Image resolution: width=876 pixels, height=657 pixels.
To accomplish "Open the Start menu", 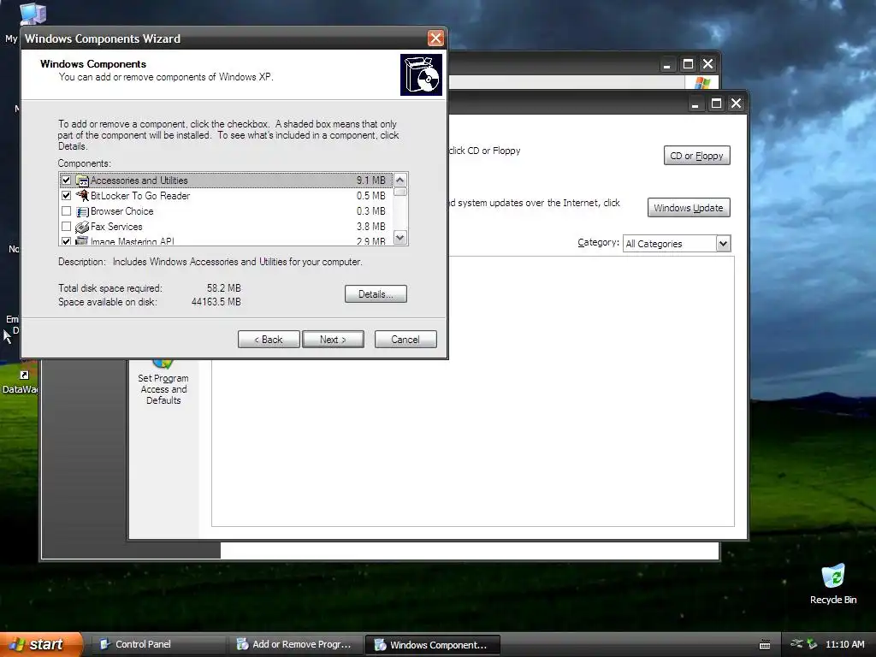I will point(41,644).
